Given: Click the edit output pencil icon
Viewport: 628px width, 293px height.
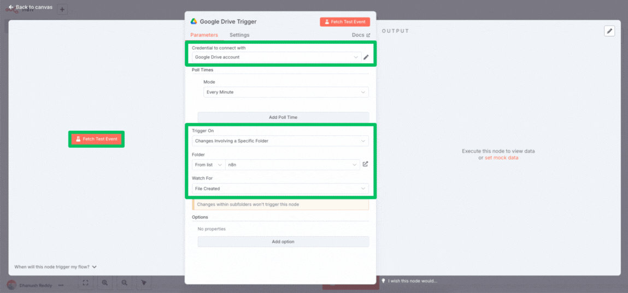Looking at the screenshot, I should 609,31.
